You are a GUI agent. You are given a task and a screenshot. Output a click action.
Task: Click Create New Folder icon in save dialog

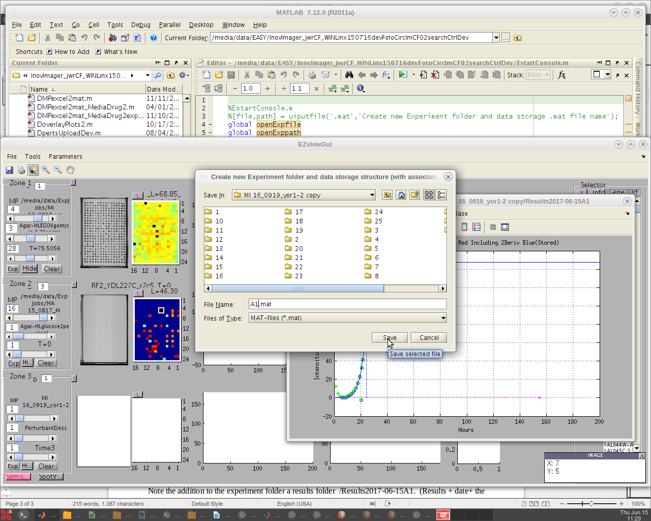[x=415, y=195]
